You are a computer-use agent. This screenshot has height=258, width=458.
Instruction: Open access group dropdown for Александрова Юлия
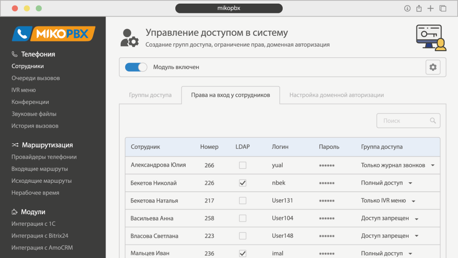(x=433, y=165)
